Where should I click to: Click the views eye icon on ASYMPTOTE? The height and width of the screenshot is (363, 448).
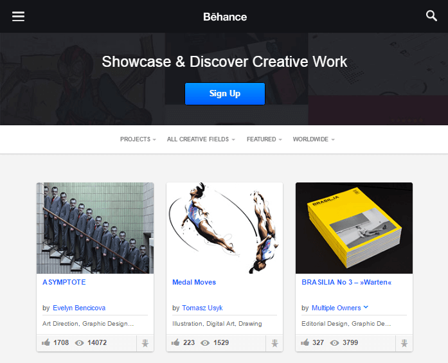point(79,343)
